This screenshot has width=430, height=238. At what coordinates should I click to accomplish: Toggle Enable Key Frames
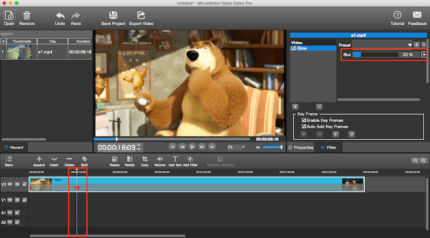click(303, 120)
